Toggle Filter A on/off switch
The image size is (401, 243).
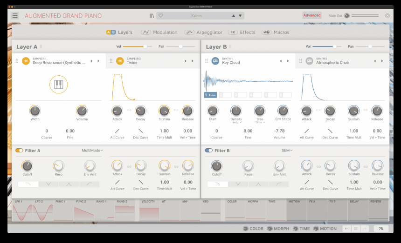[19, 150]
